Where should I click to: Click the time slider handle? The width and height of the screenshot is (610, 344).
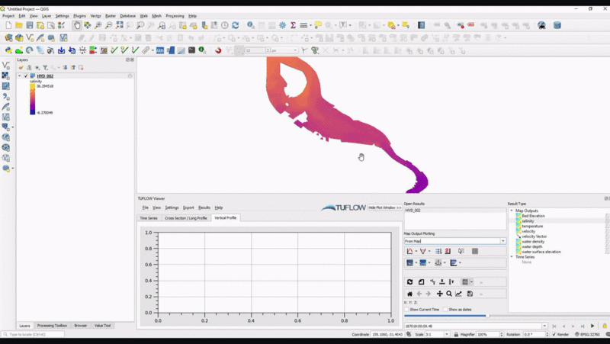[x=487, y=316]
